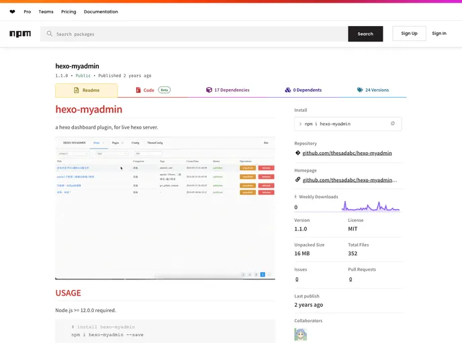
Task: Open the Documentation menu item
Action: tap(101, 12)
